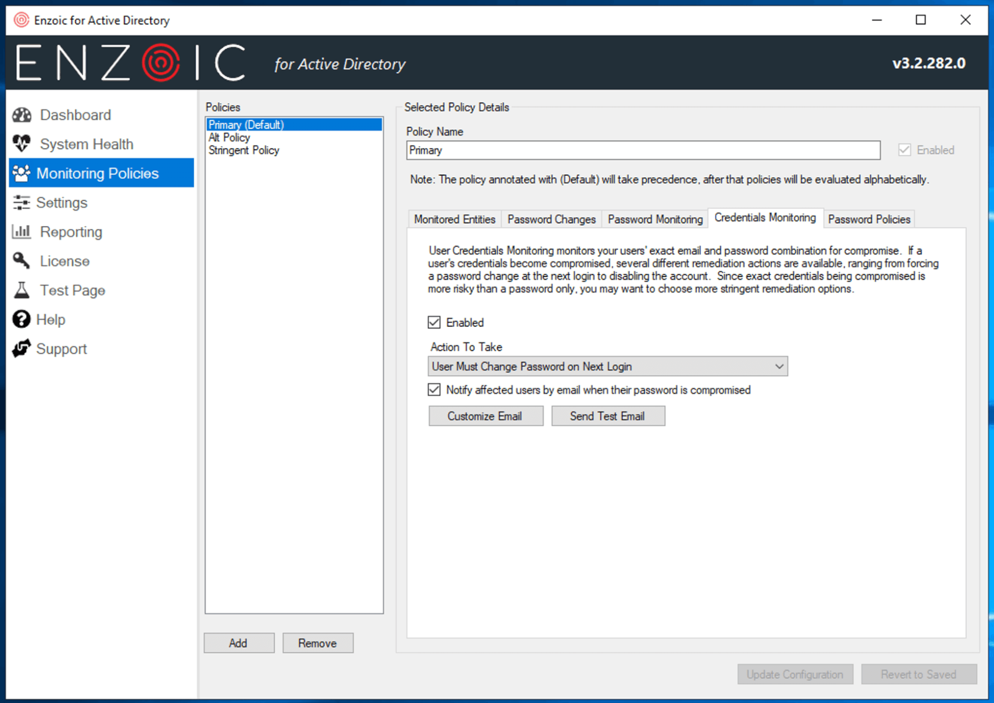The width and height of the screenshot is (994, 703).
Task: Minimize the Enzoic window
Action: click(x=877, y=20)
